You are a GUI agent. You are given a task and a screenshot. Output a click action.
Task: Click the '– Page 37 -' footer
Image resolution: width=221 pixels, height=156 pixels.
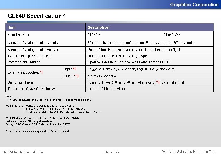(x=111, y=152)
